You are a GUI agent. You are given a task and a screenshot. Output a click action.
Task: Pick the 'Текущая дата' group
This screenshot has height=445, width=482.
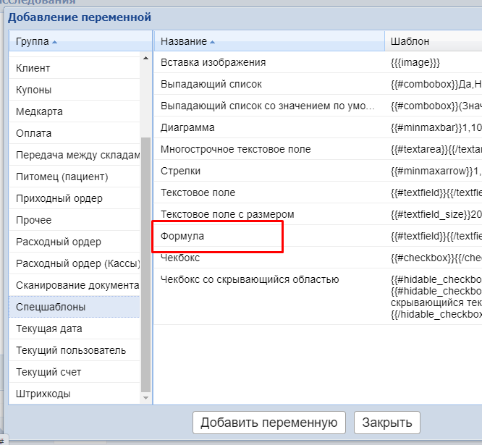(49, 329)
